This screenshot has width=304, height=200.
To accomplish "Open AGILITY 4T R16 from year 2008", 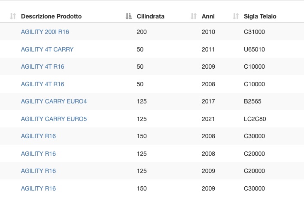I will (x=43, y=84).
